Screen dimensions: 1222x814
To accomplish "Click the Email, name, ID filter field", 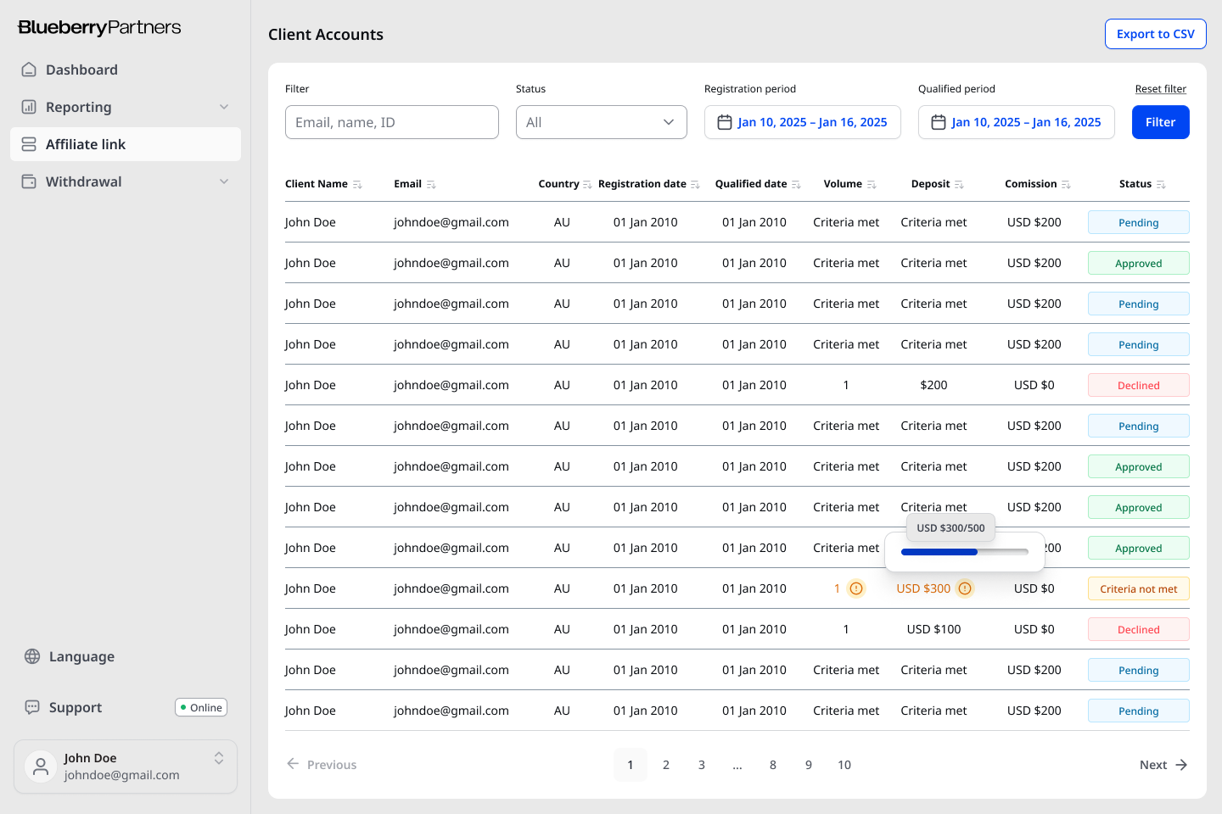I will [392, 122].
